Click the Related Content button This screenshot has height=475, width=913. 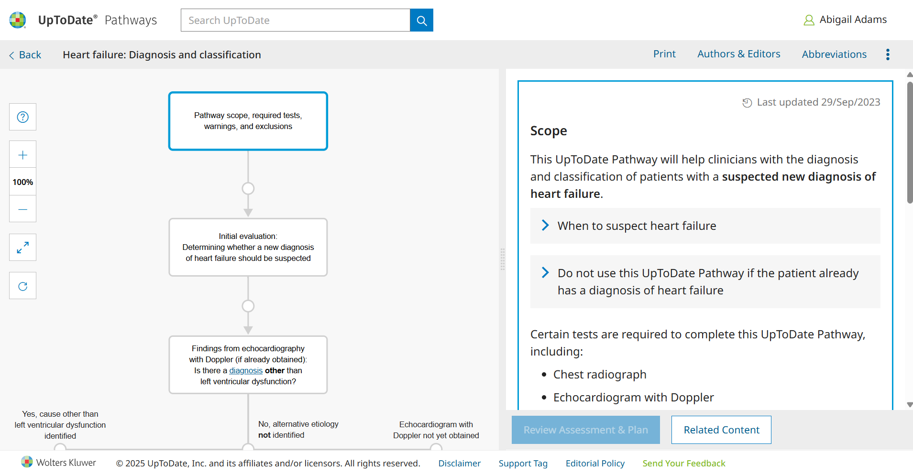point(721,430)
